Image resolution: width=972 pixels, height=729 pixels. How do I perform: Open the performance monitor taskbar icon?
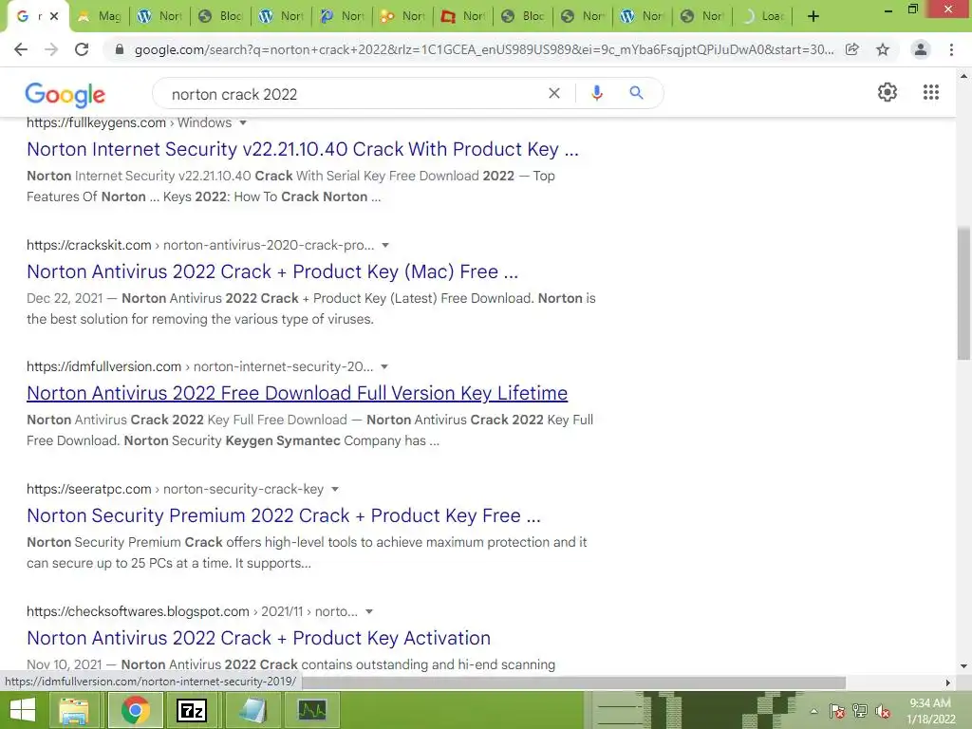pos(311,710)
